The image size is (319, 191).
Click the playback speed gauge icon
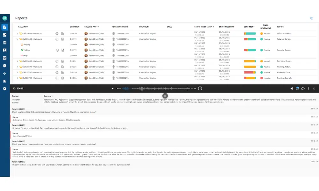(200, 88)
